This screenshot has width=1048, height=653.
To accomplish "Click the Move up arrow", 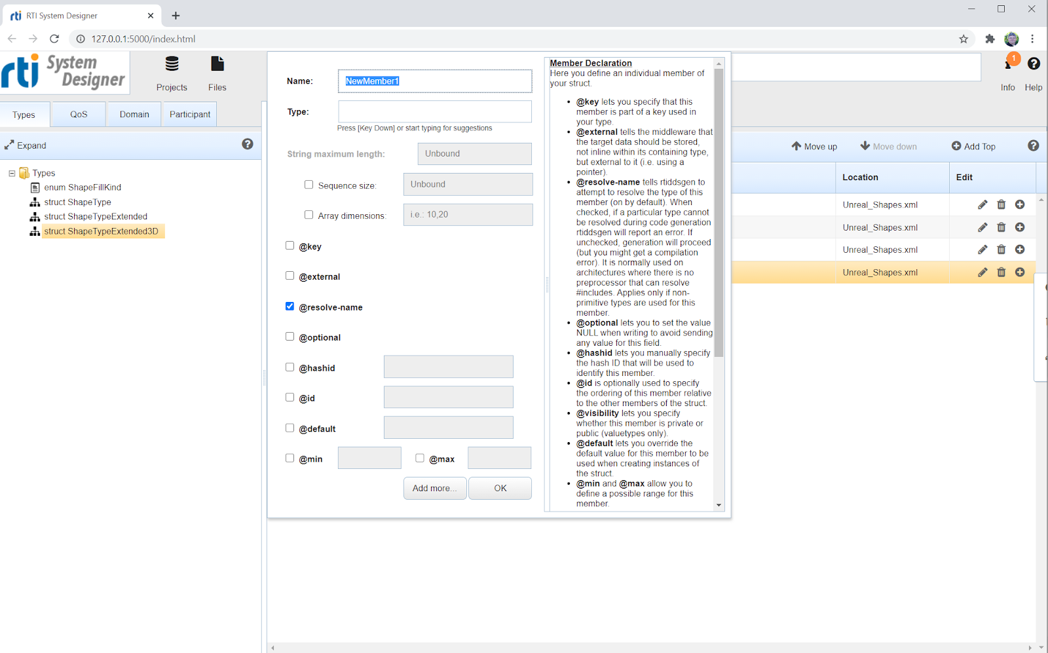I will pyautogui.click(x=796, y=146).
